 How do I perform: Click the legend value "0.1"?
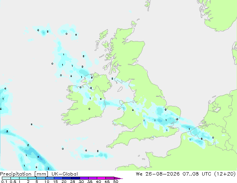coord(4,182)
